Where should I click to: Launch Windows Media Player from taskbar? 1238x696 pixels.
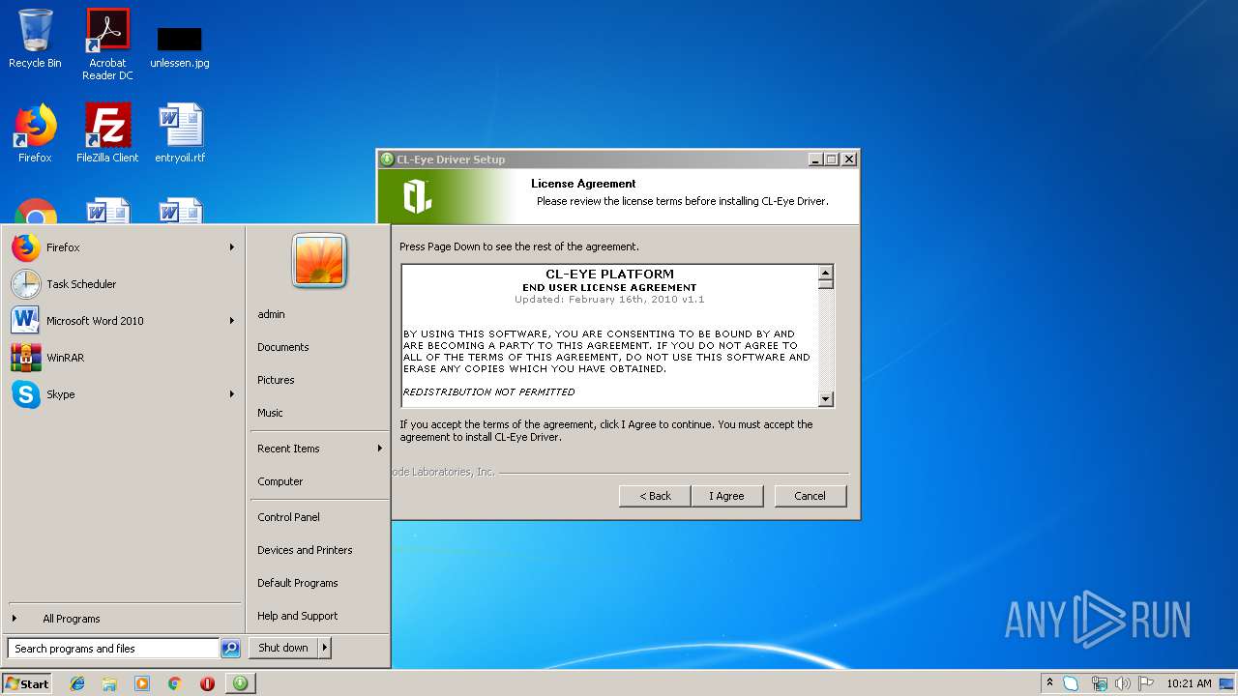[142, 683]
